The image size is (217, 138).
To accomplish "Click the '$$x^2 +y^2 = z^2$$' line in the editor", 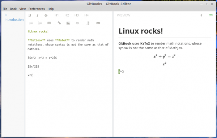I will 42,58.
